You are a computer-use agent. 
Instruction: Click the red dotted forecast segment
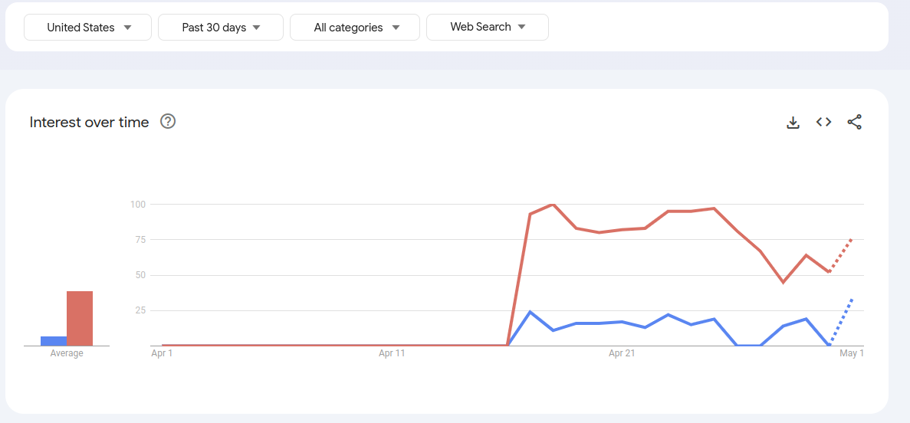(x=841, y=254)
